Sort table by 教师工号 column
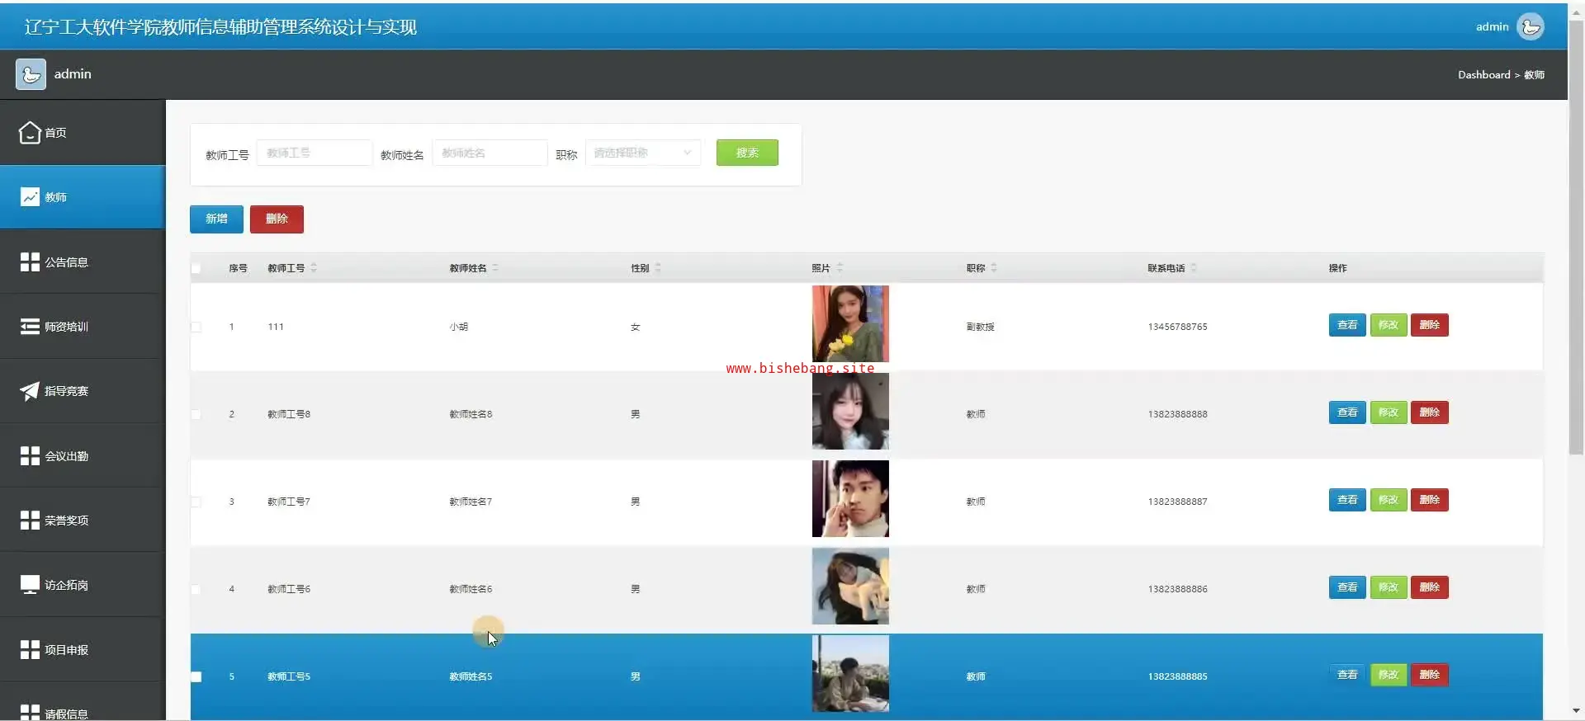This screenshot has width=1585, height=721. point(314,268)
